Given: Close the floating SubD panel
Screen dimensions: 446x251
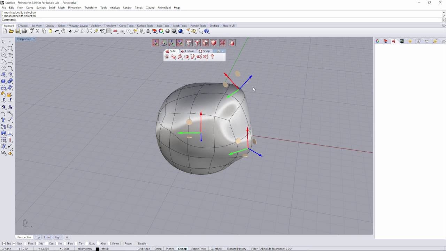Looking at the screenshot, I should [x=223, y=51].
